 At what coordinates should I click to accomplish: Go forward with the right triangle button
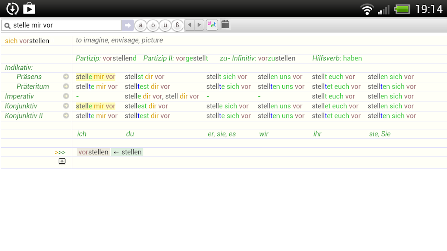point(199,25)
